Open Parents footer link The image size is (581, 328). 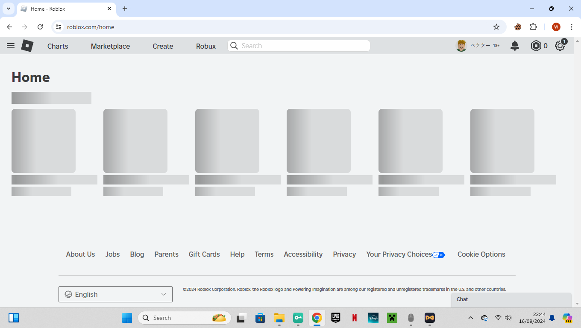coord(166,254)
